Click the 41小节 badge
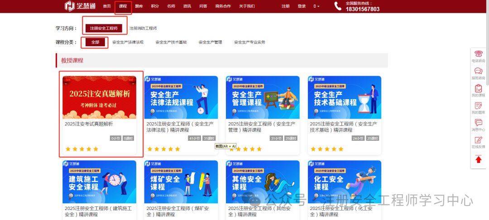Viewport: 489px width, 220px height. (x=194, y=138)
